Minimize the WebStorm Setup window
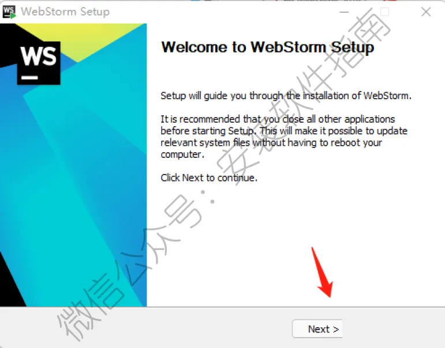The width and height of the screenshot is (445, 348). click(344, 12)
